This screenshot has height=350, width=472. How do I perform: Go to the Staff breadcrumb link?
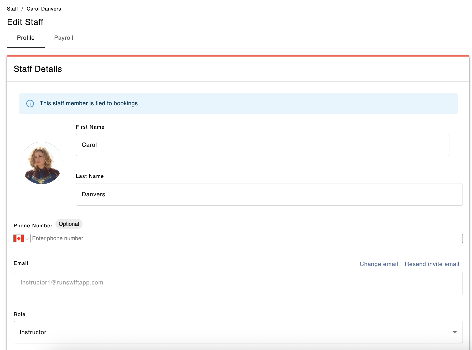[12, 9]
